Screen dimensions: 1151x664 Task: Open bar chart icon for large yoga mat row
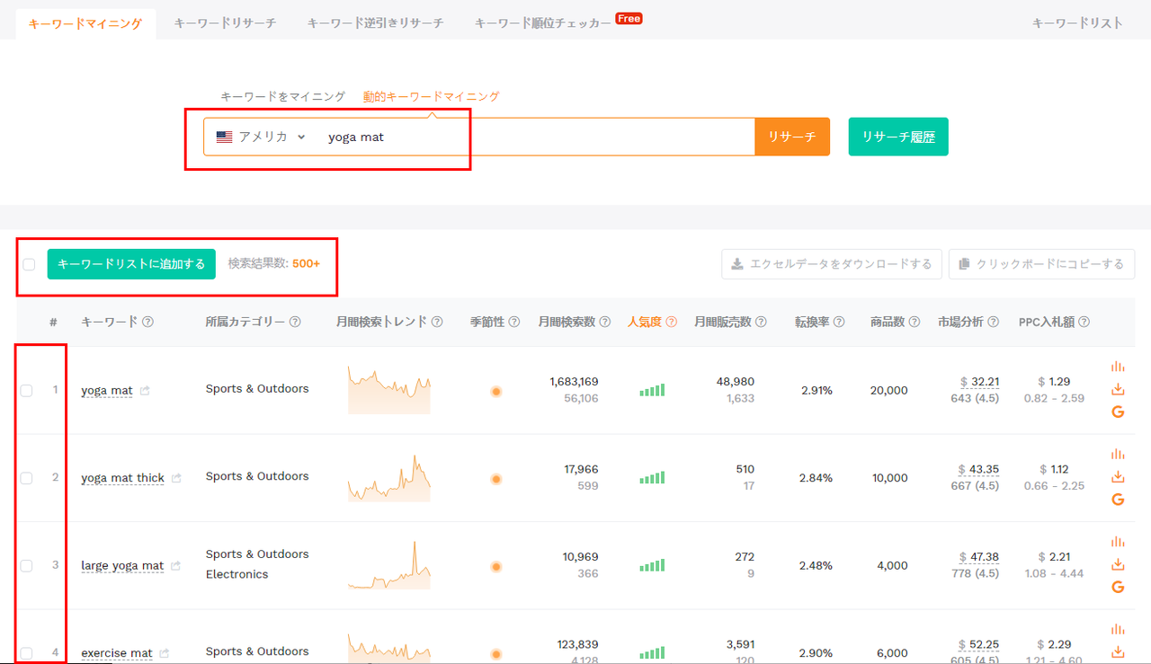[1118, 542]
